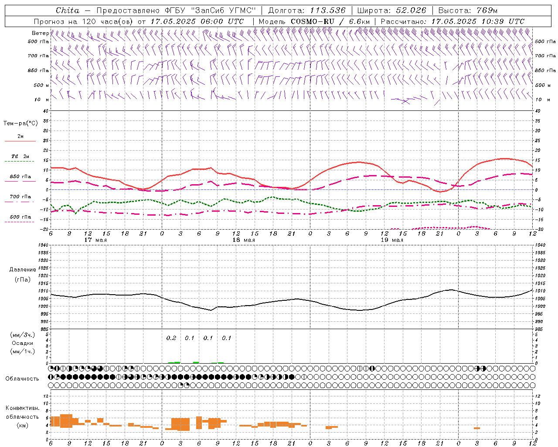Click the "Td 2м" dew point legend label
558x447 pixels.
pos(20,156)
